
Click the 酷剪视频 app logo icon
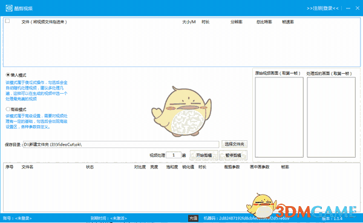pyautogui.click(x=9, y=8)
